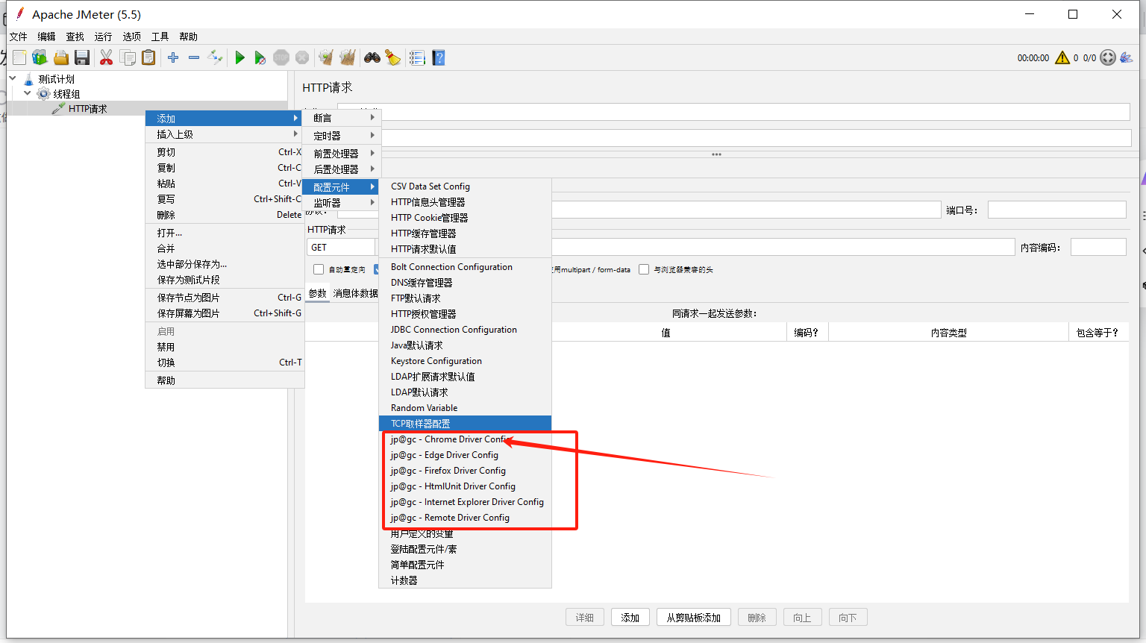
Task: Enable the 与浏览器兼容的头 checkbox
Action: tap(644, 269)
